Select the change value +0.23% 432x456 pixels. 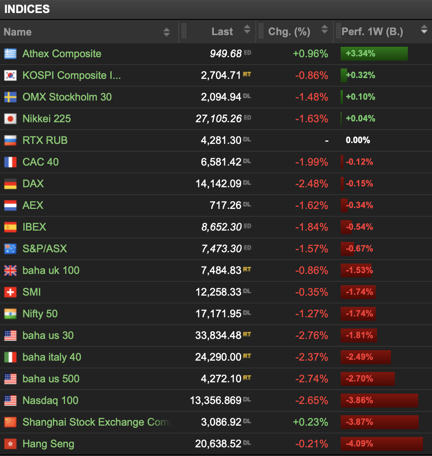(311, 422)
